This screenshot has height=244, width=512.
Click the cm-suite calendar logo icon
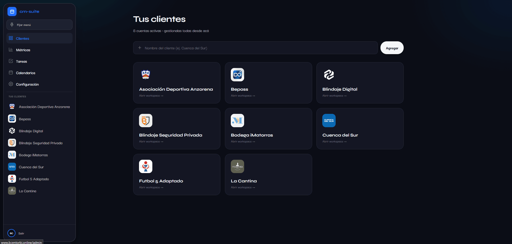click(12, 11)
